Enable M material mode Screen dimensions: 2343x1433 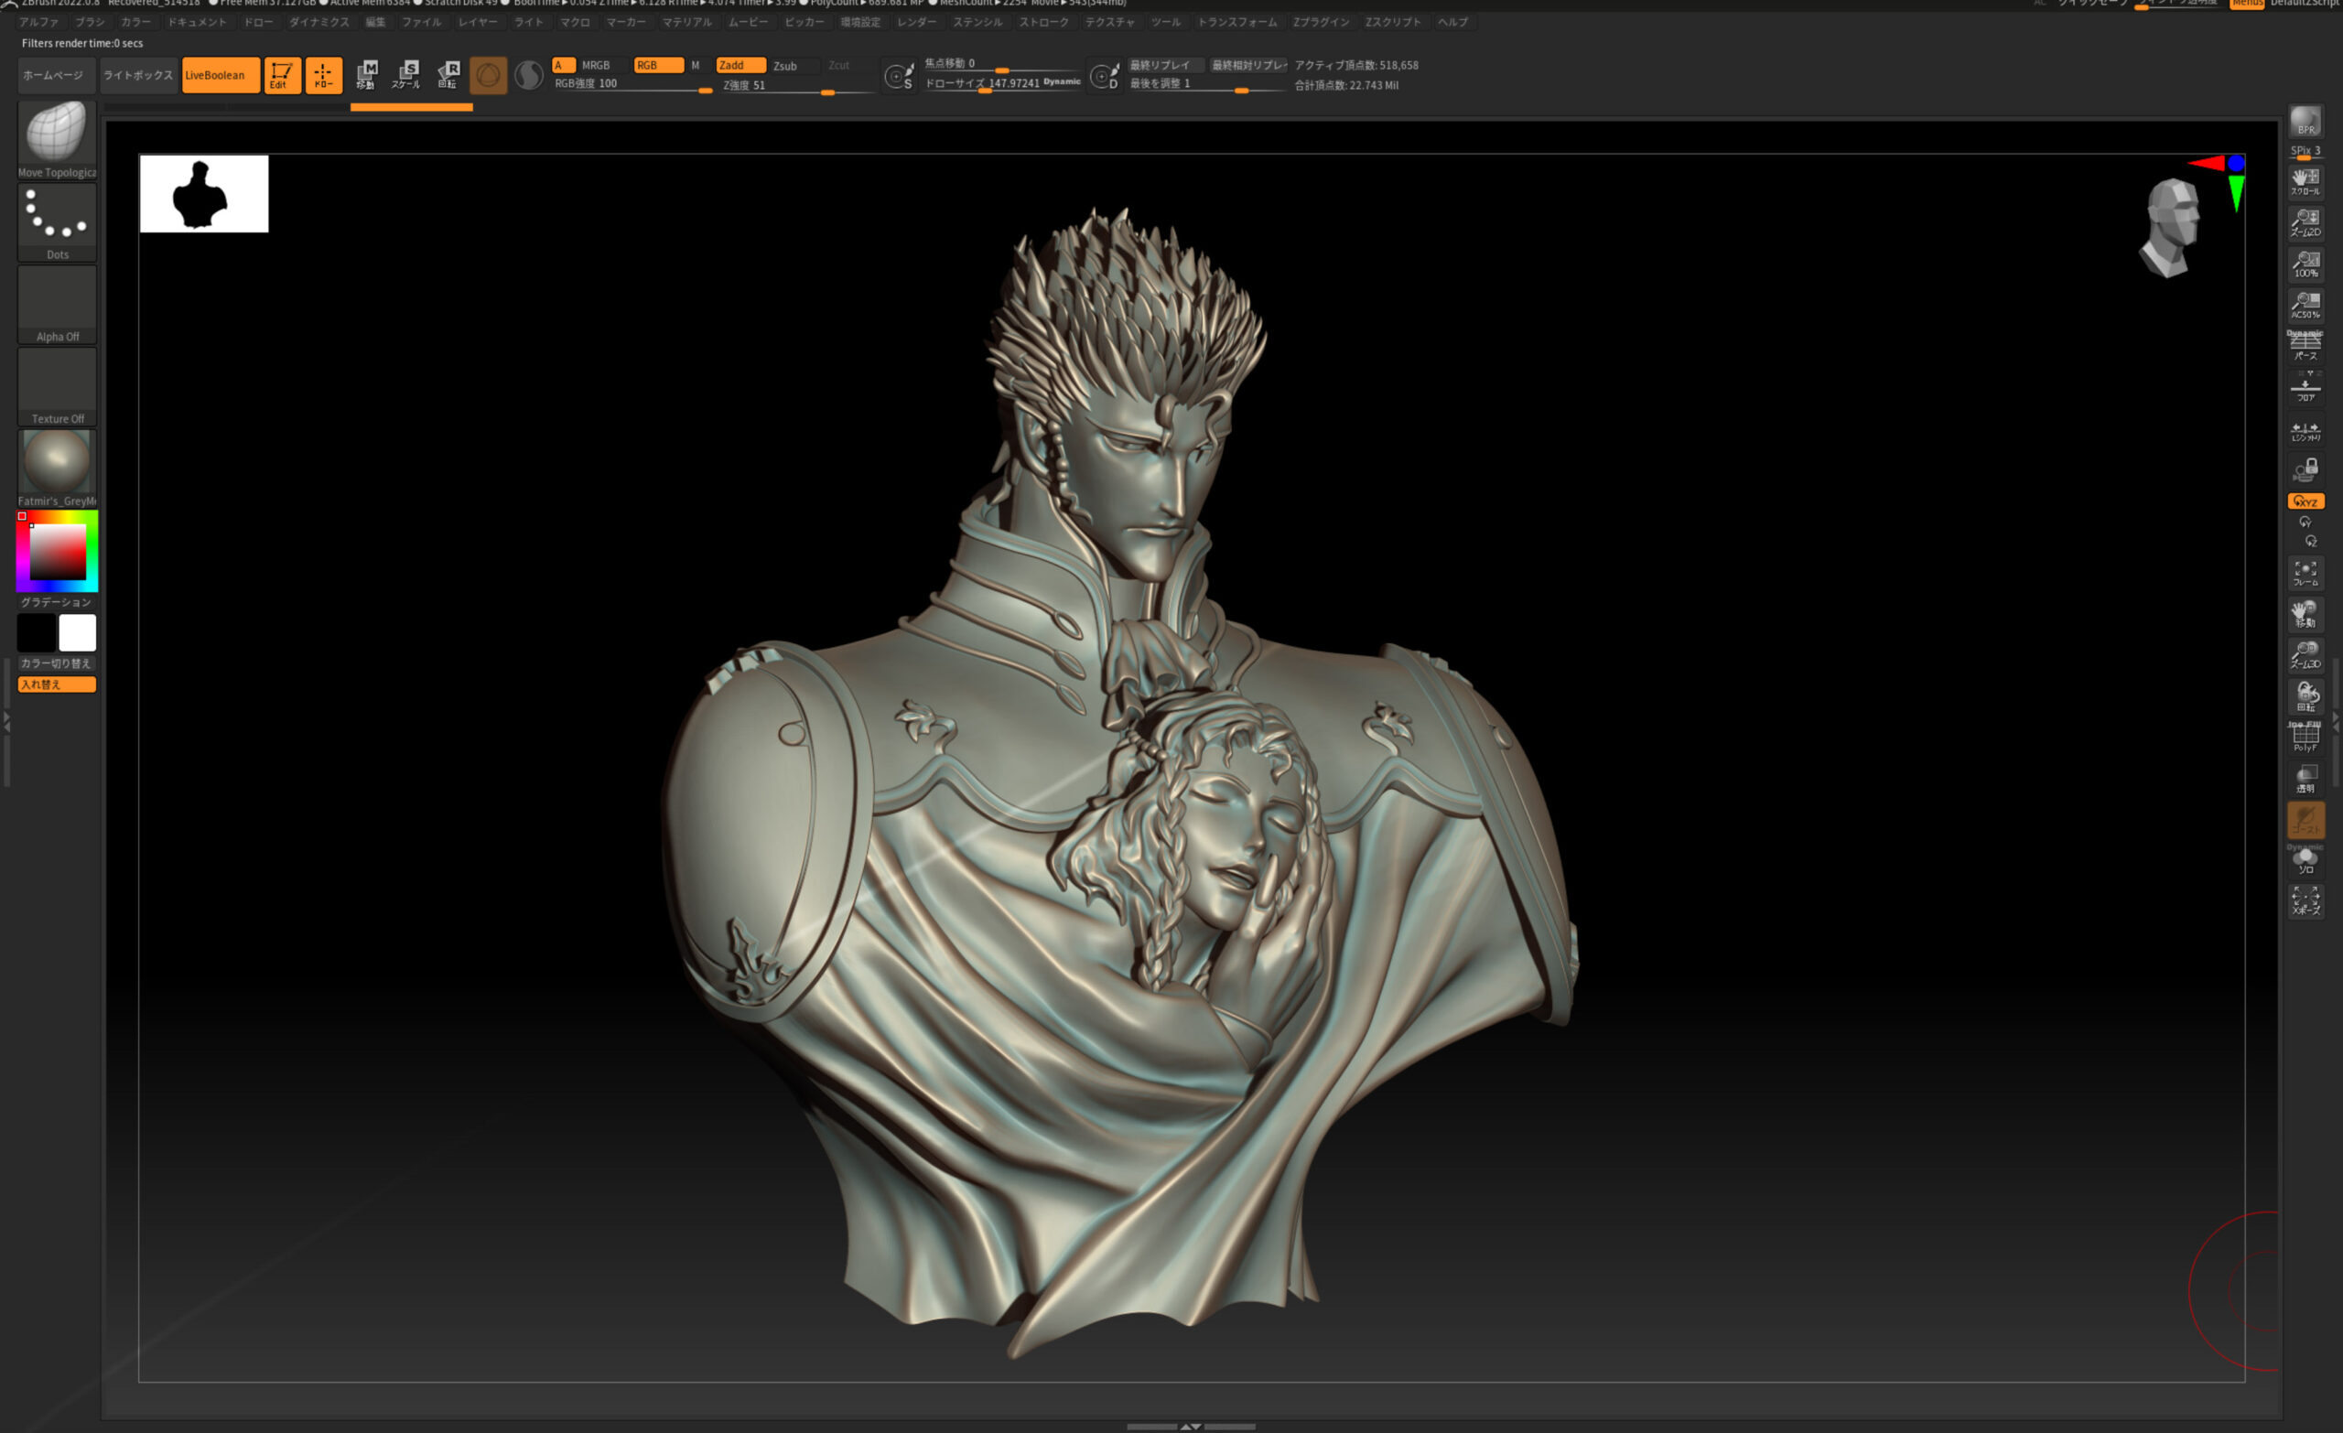(x=696, y=66)
